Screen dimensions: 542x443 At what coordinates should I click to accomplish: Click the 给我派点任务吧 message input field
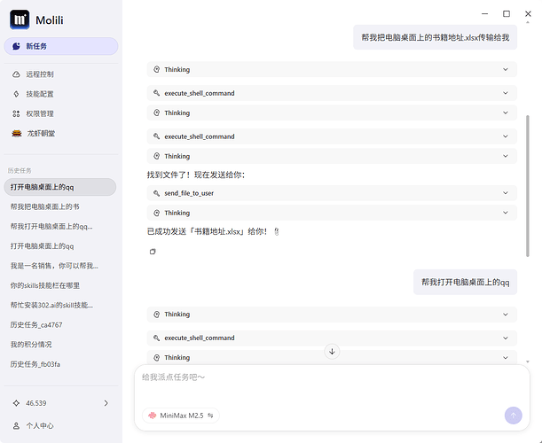(x=328, y=377)
